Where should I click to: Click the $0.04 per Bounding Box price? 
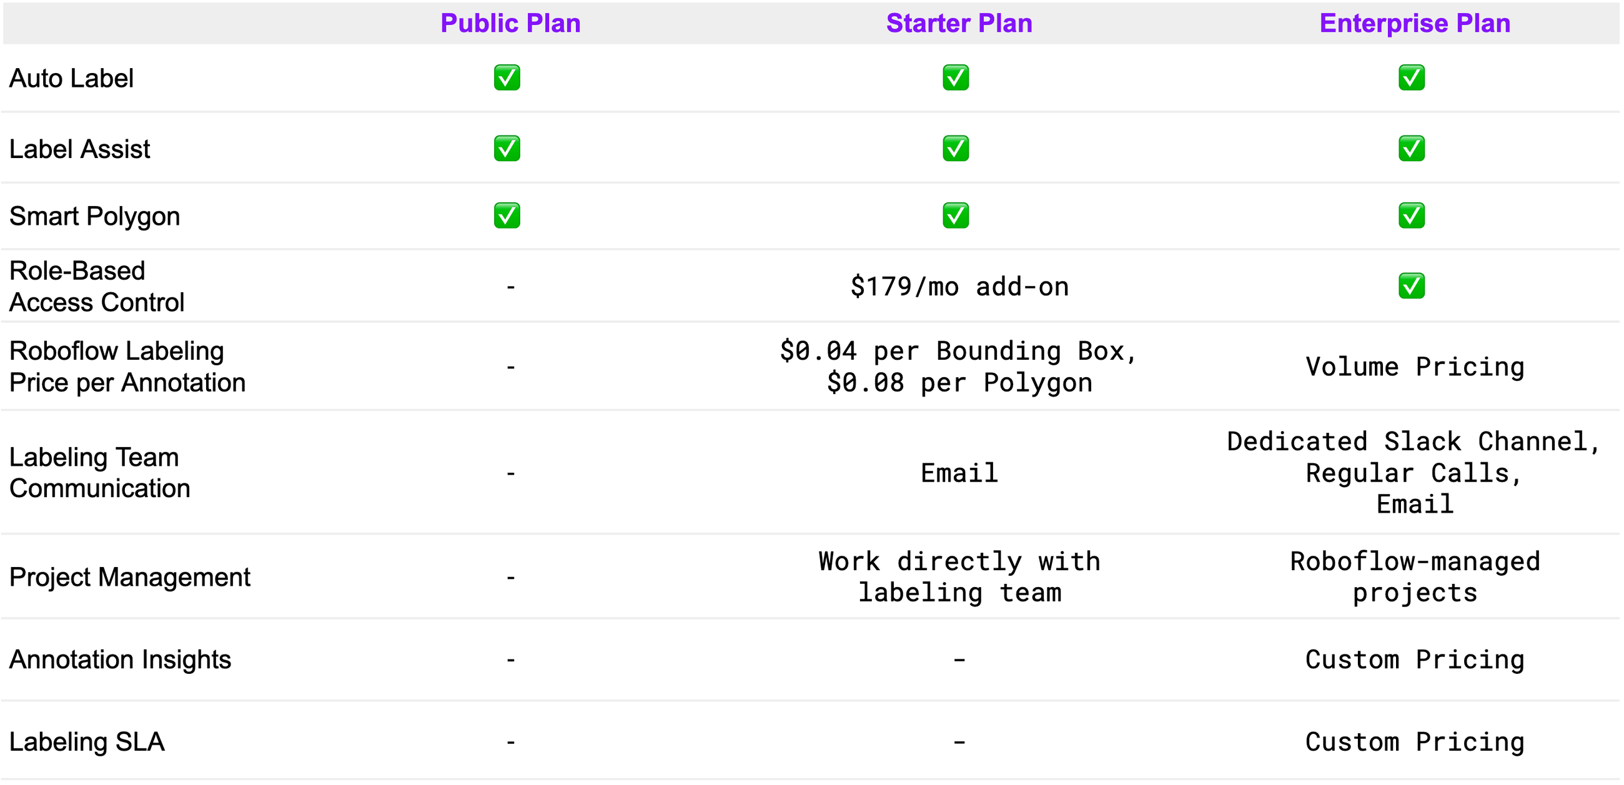[958, 351]
